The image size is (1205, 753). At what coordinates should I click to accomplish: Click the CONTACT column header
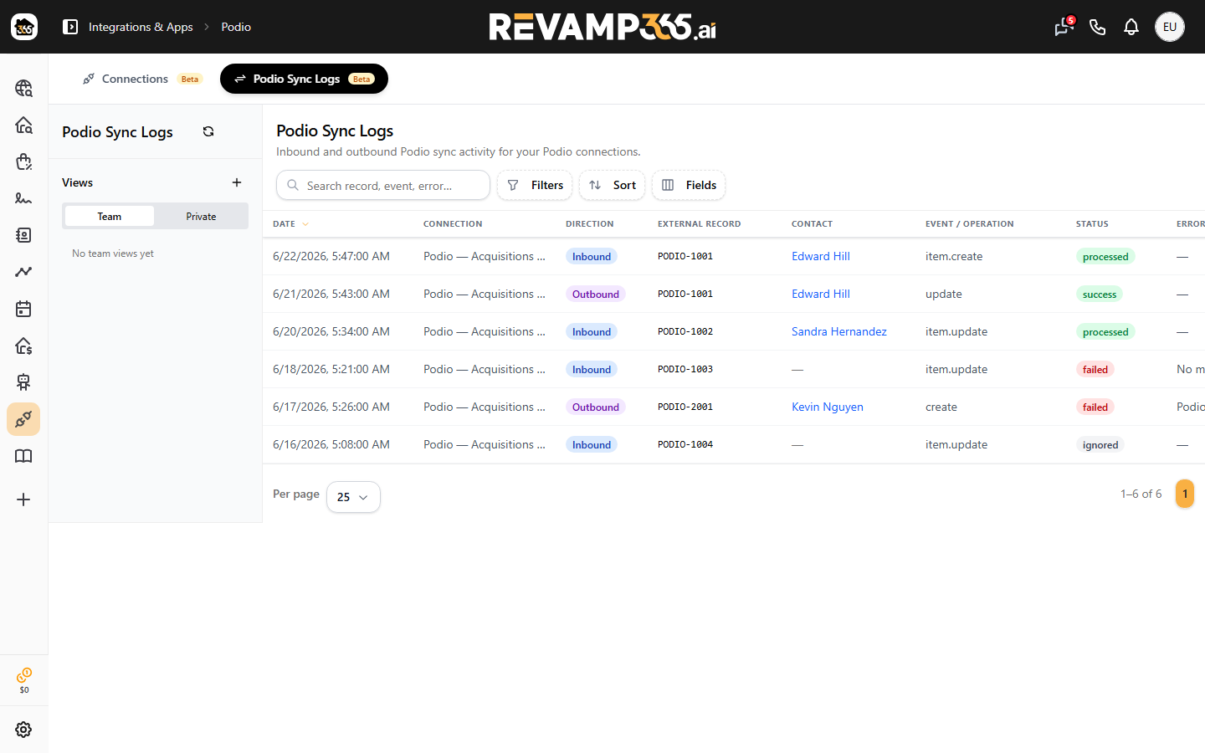coord(812,223)
